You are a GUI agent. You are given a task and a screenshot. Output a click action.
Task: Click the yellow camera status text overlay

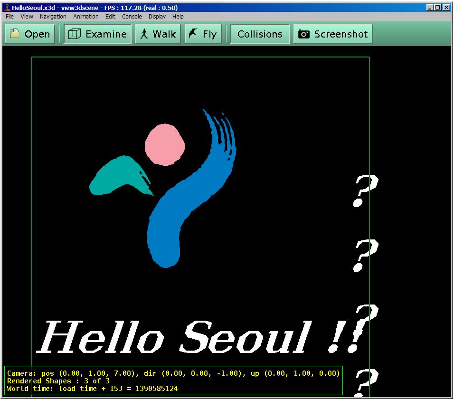coord(173,381)
